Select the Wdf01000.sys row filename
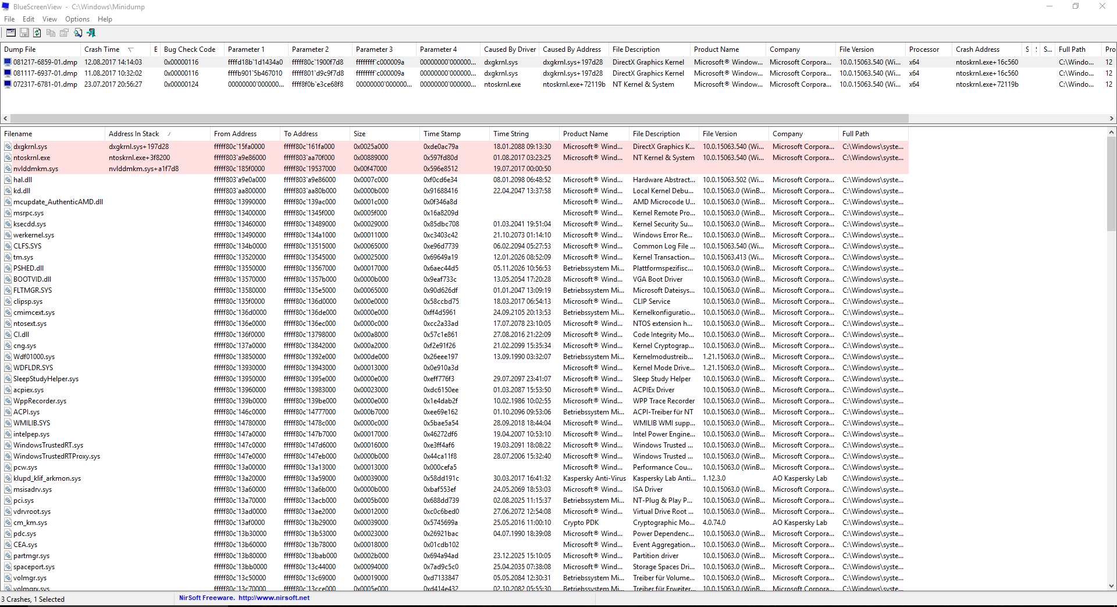The width and height of the screenshot is (1117, 607). (x=34, y=357)
